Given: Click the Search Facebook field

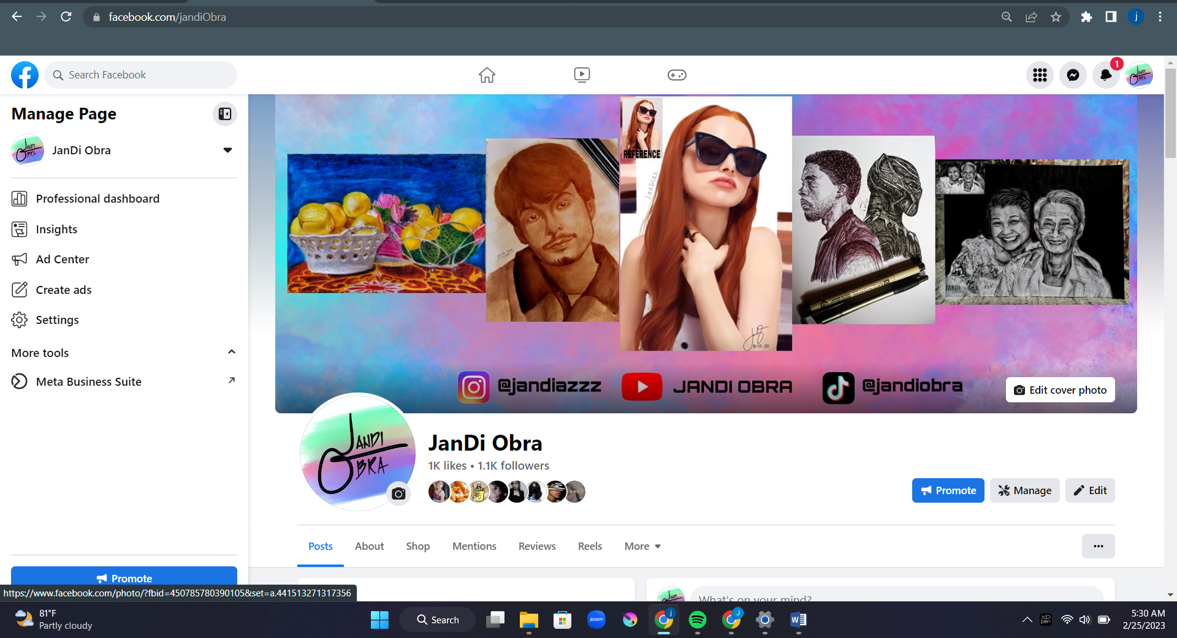Looking at the screenshot, I should (x=140, y=75).
